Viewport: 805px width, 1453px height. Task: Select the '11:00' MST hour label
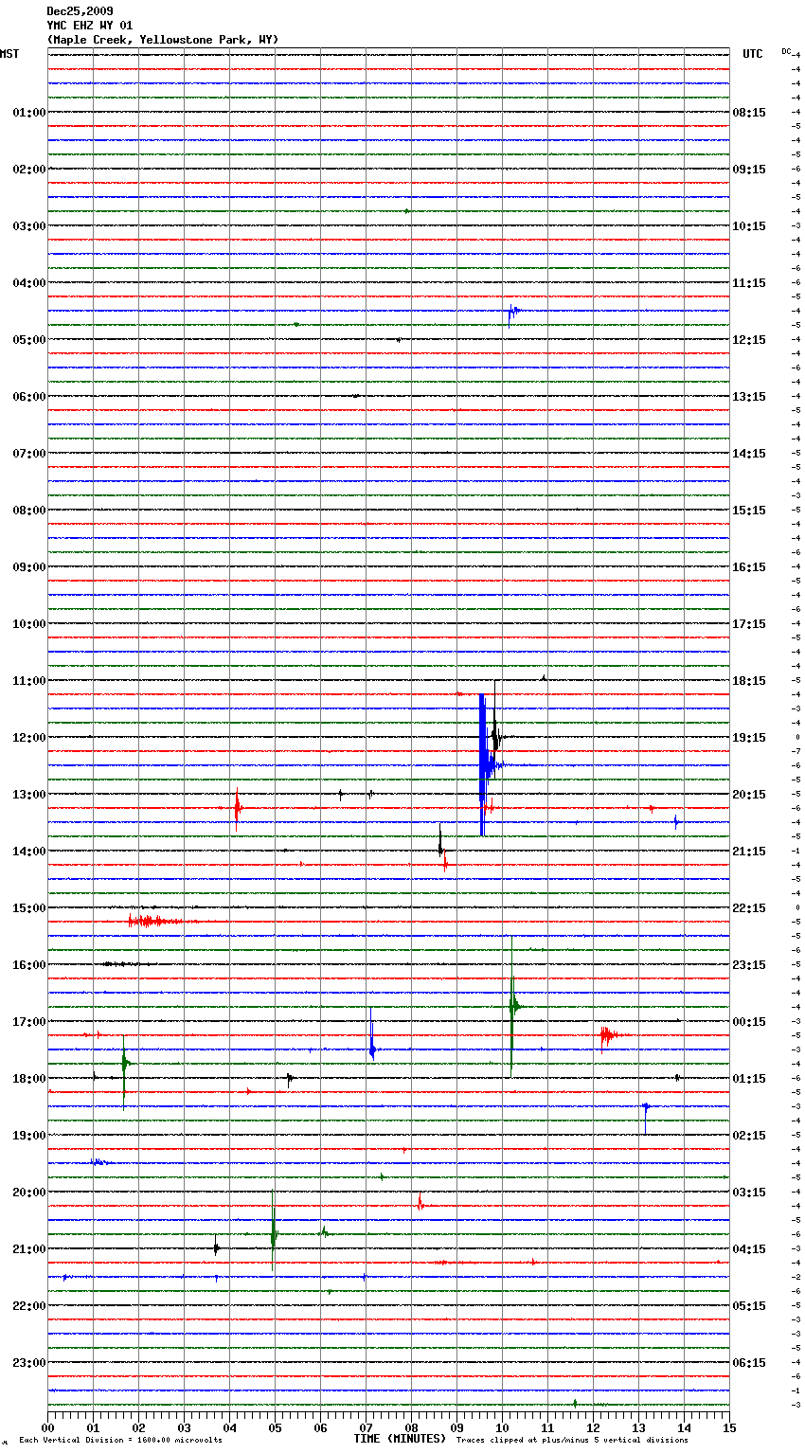click(x=29, y=681)
